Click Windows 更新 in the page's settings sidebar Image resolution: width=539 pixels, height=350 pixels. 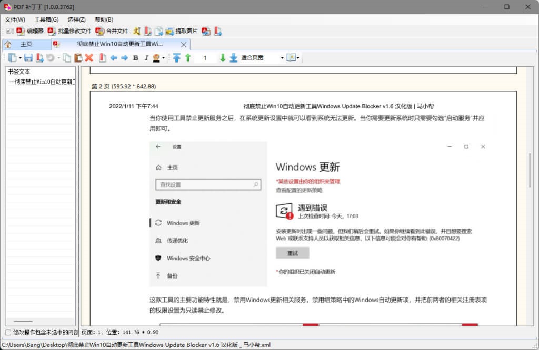183,223
